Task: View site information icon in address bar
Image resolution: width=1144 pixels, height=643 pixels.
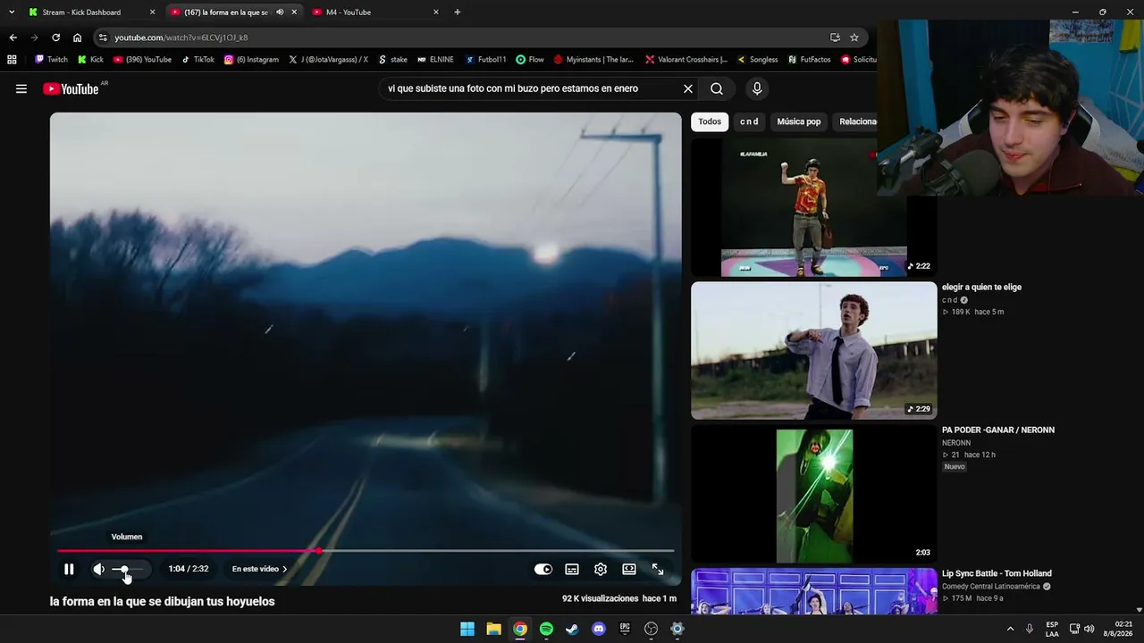Action: (103, 38)
